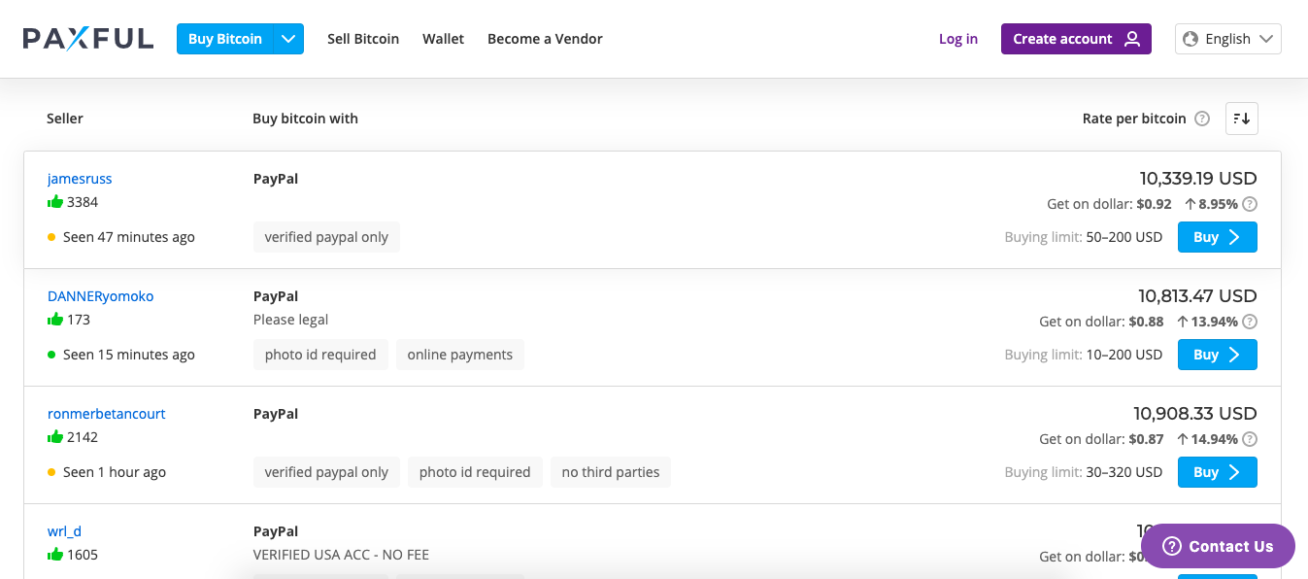Go to the Wallet menu item
The width and height of the screenshot is (1308, 579).
(443, 39)
